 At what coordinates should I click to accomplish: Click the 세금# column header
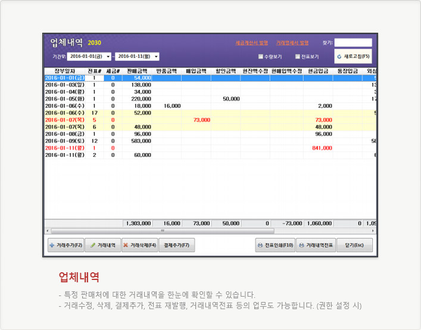tap(113, 71)
